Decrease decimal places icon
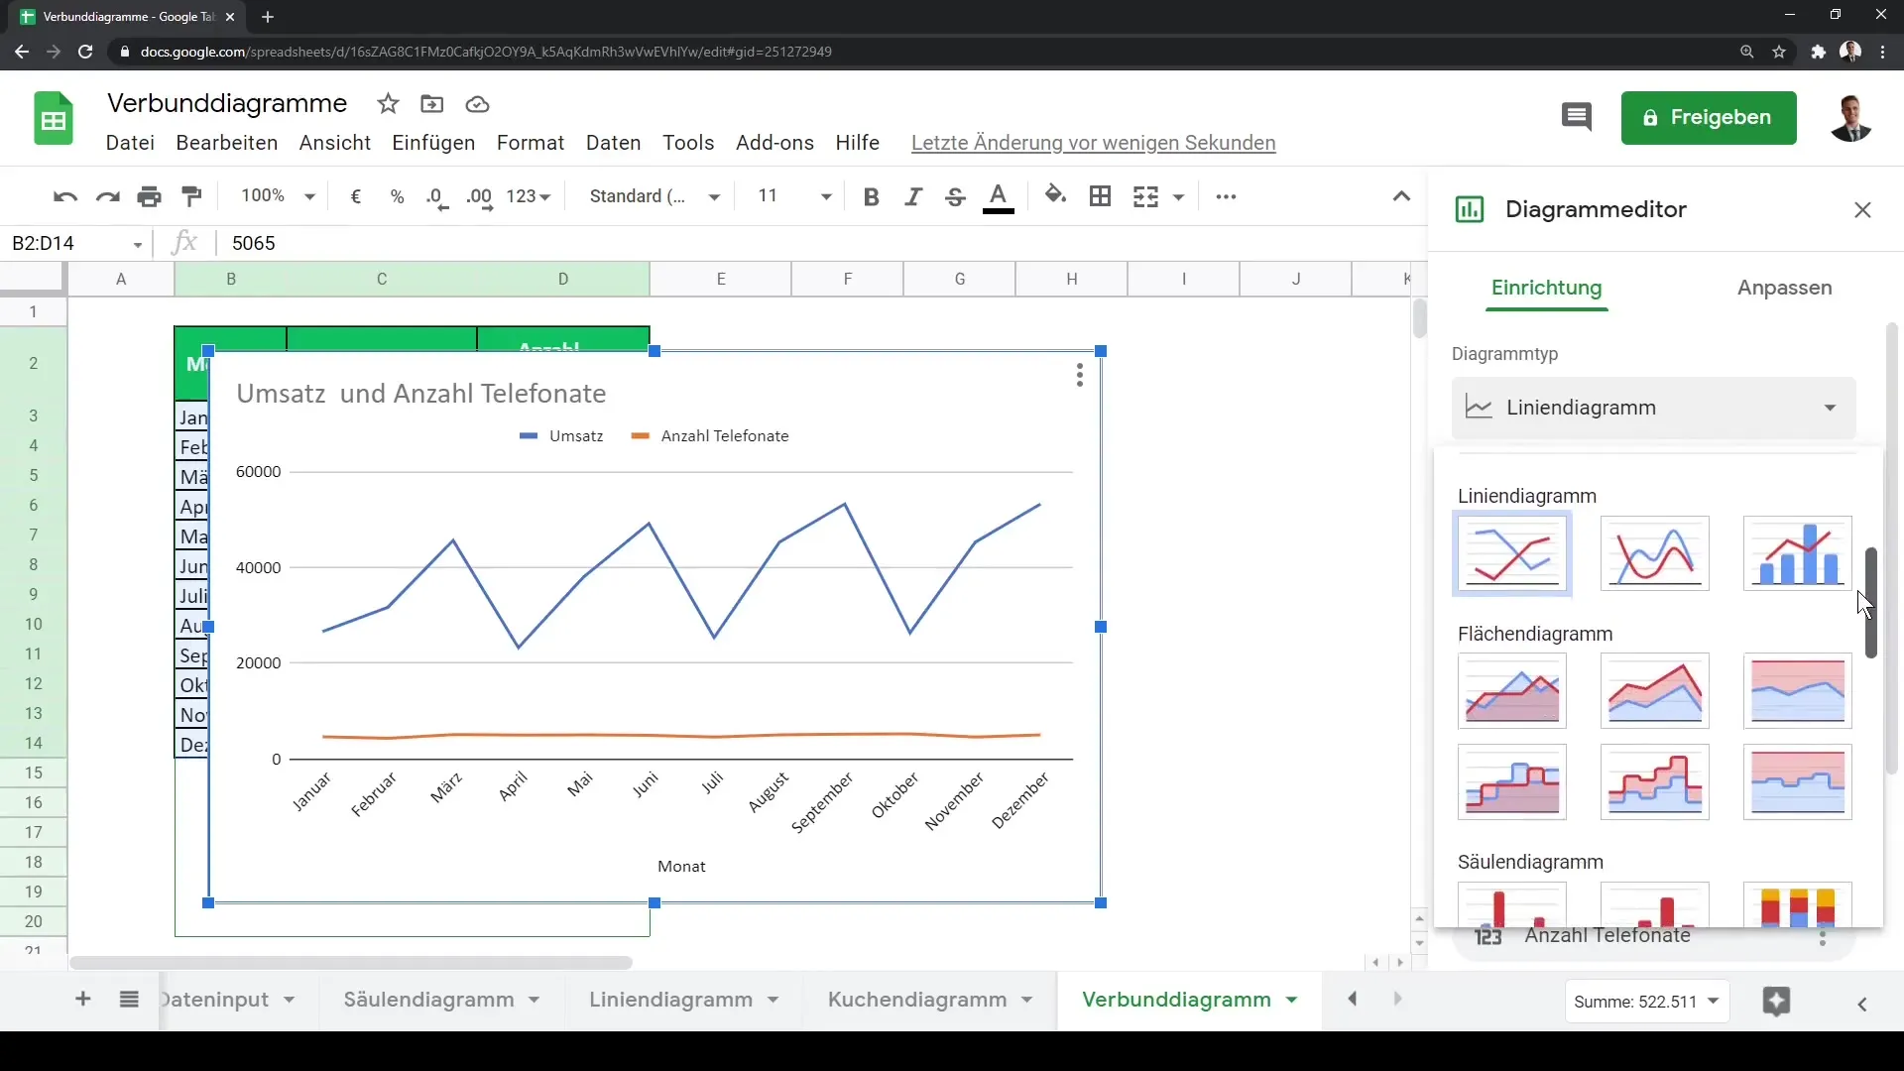Image resolution: width=1904 pixels, height=1071 pixels. pyautogui.click(x=437, y=197)
